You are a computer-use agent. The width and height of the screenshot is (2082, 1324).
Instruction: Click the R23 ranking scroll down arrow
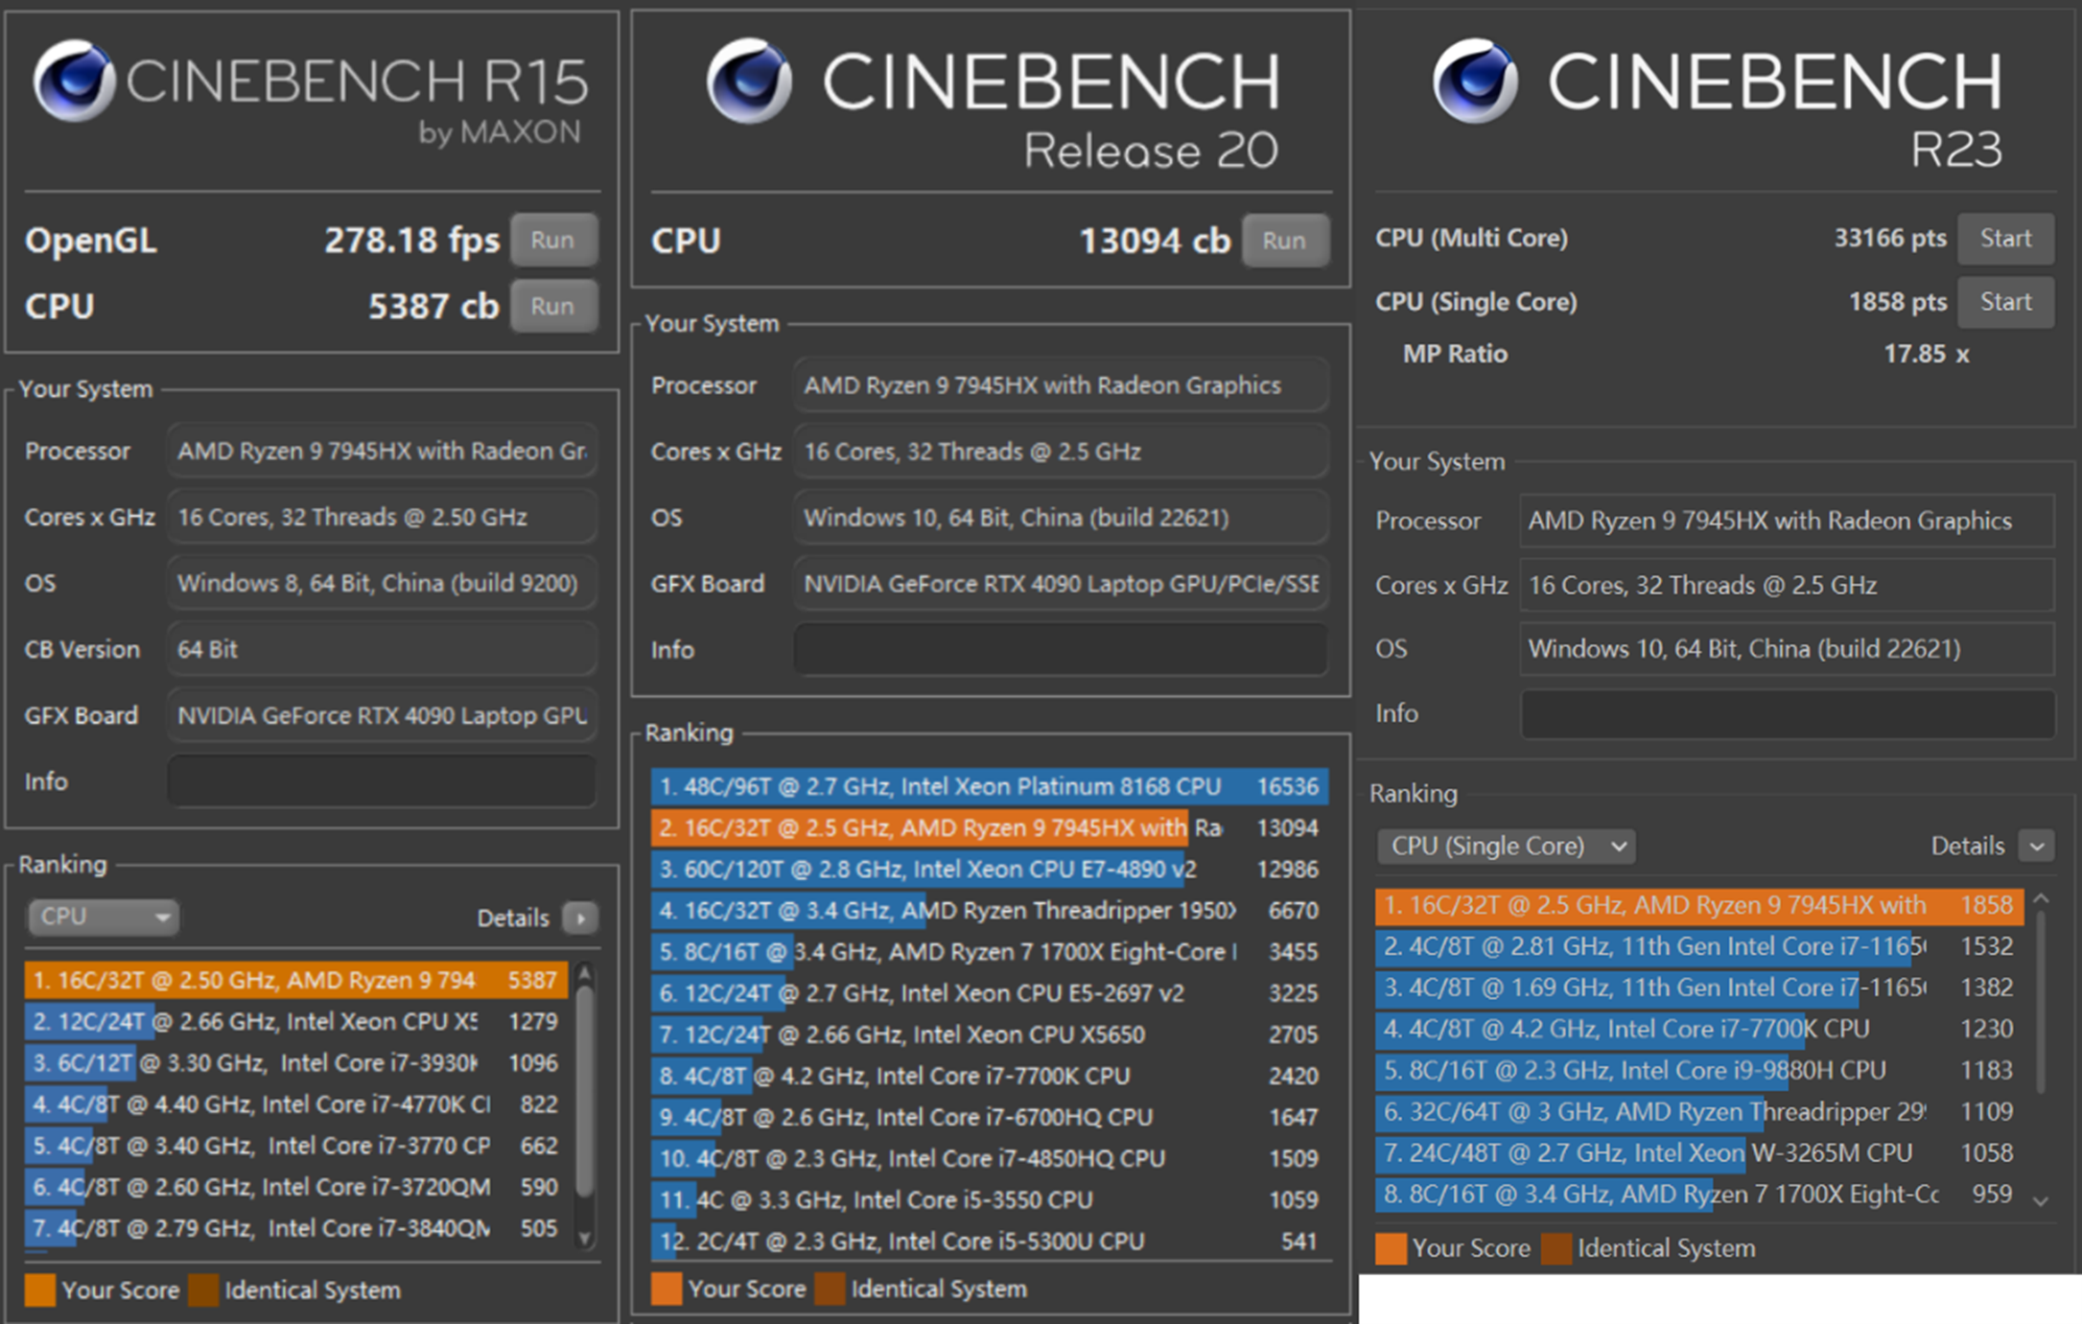pos(2041,1200)
